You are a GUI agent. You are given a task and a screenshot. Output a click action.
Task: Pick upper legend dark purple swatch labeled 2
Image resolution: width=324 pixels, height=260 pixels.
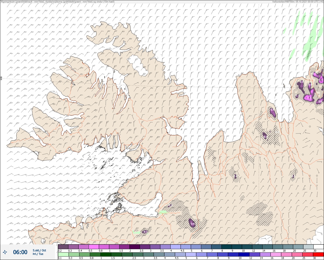click(x=135, y=247)
